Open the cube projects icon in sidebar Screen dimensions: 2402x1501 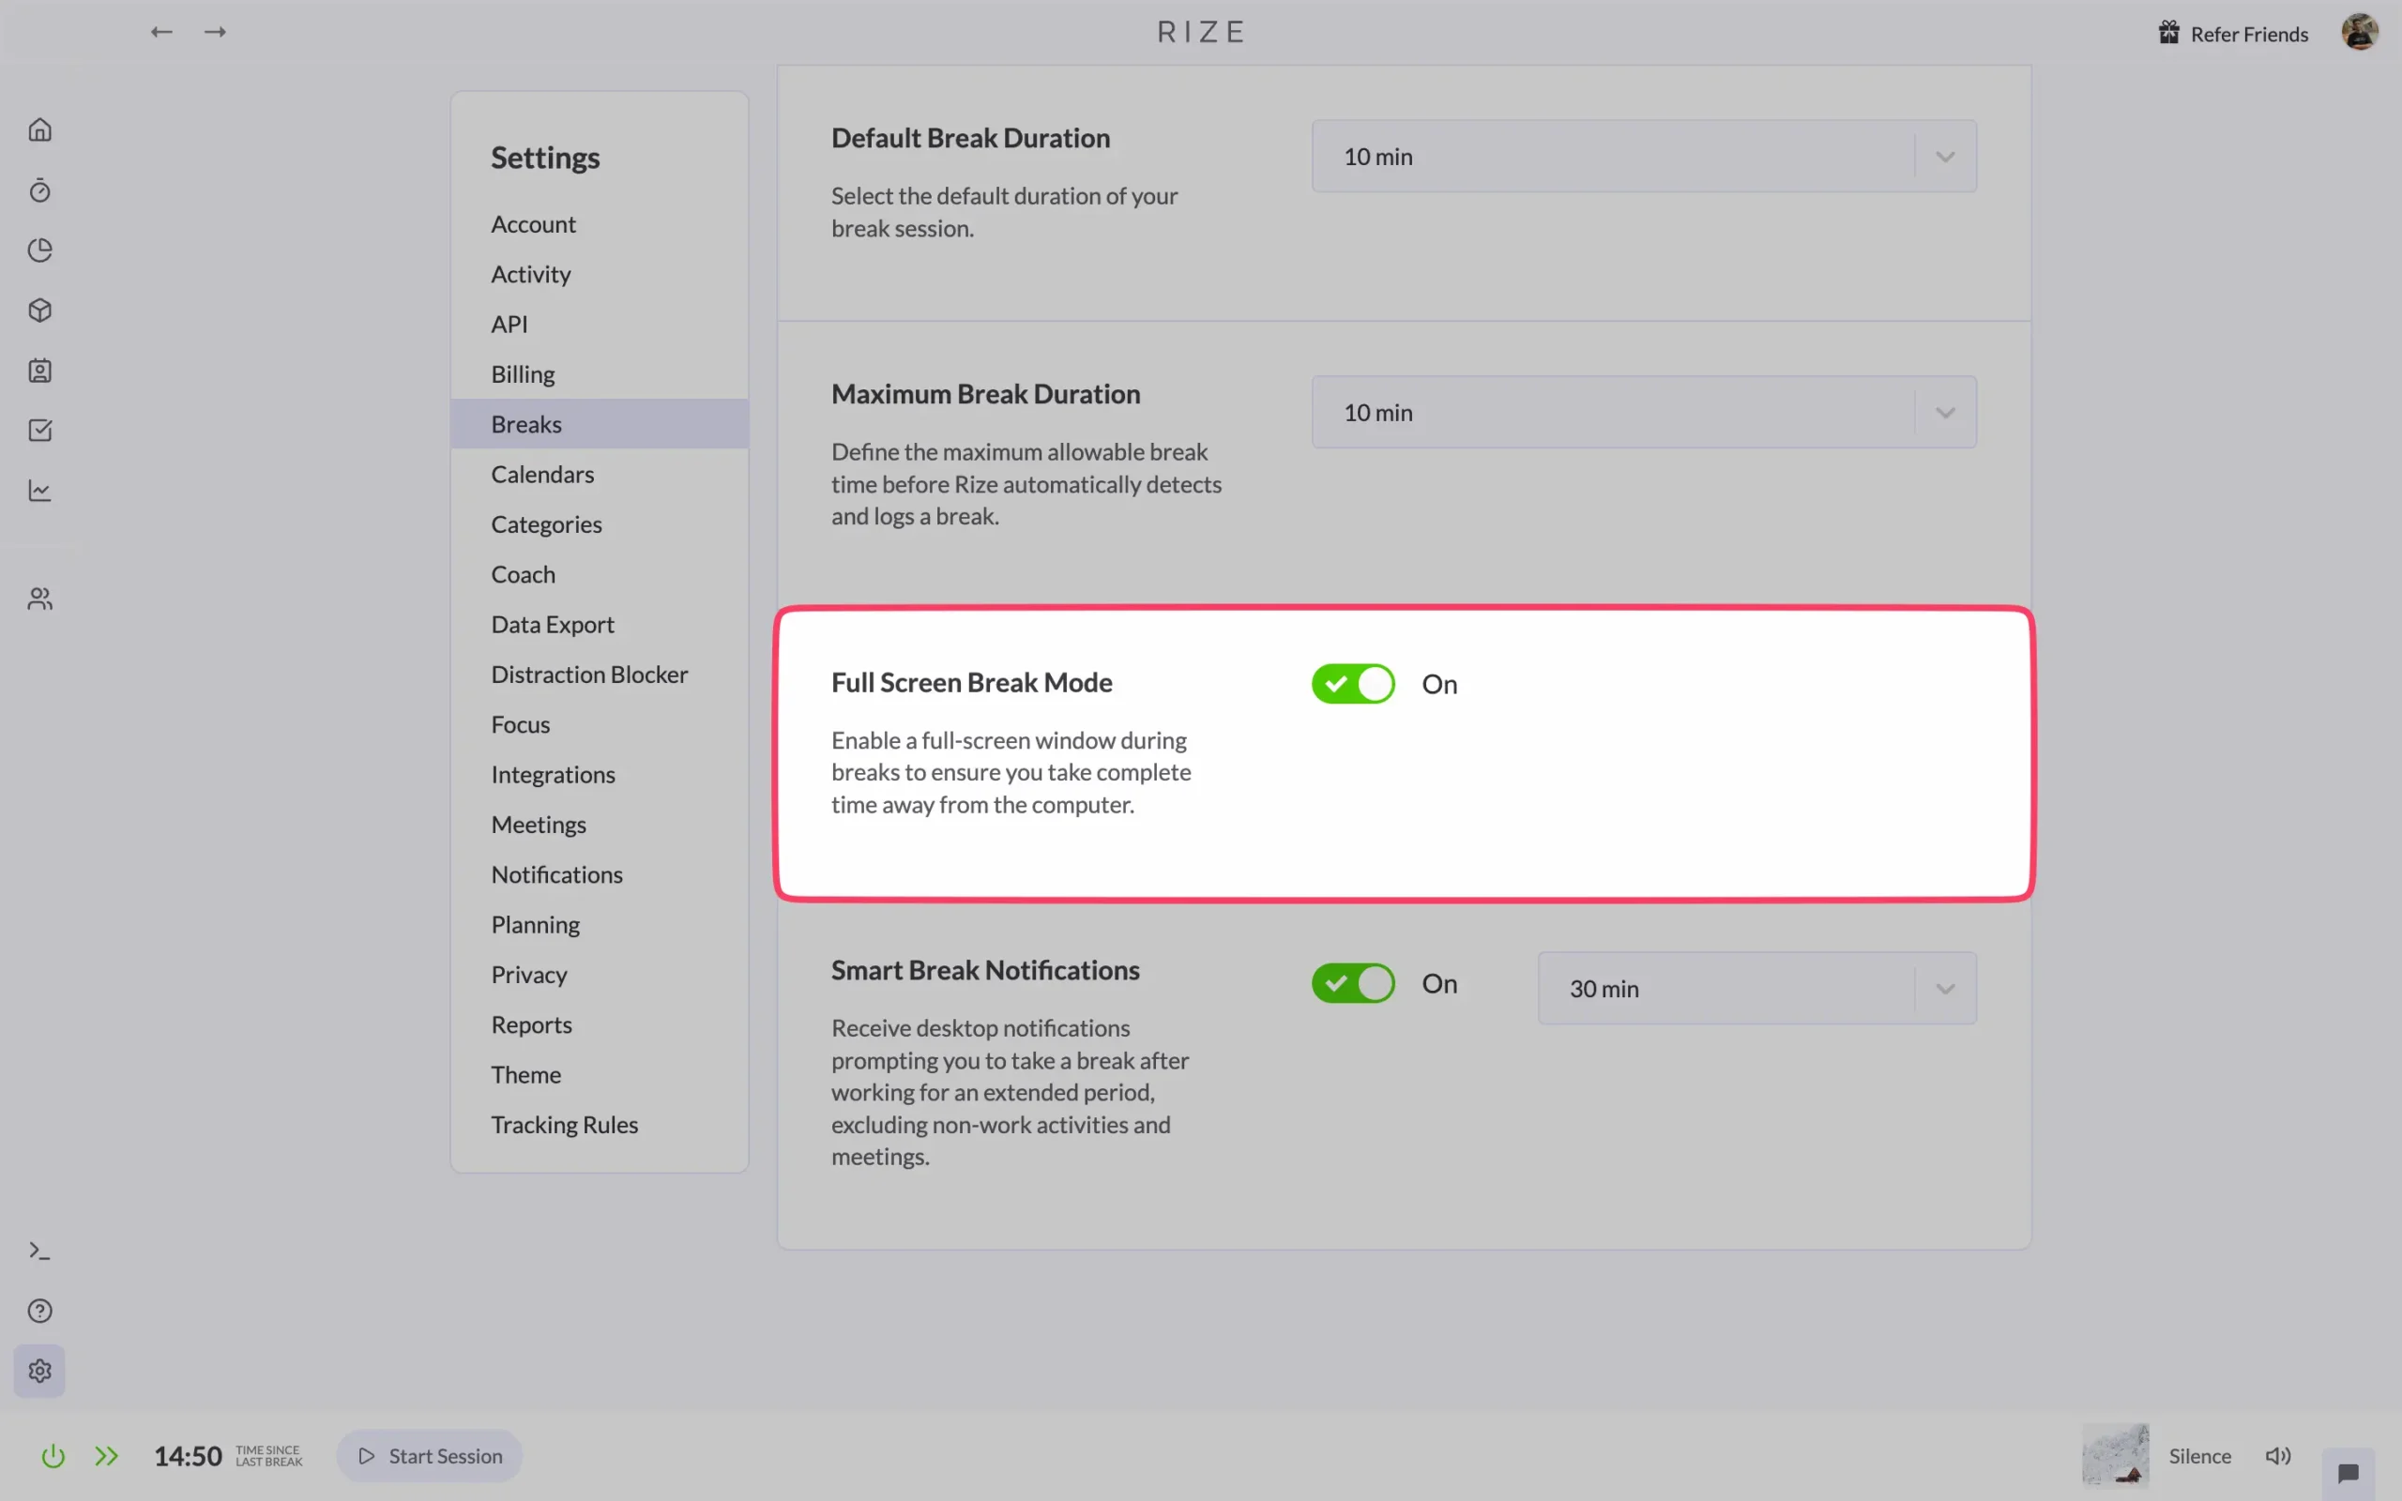[x=39, y=311]
